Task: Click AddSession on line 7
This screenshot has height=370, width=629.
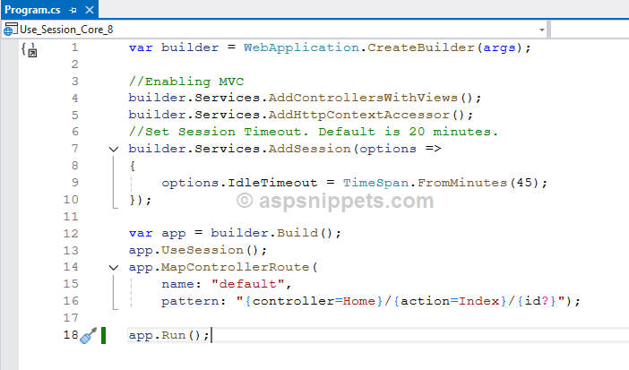Action: (x=309, y=149)
